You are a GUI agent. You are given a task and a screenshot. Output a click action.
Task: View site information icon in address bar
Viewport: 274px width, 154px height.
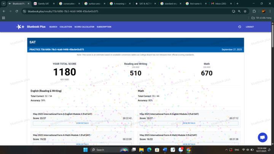click(x=24, y=11)
